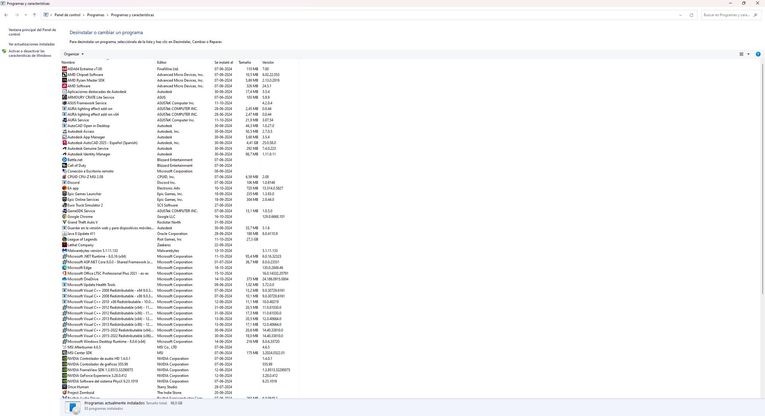Open recent locations dropdown arrow
Image resolution: width=765 pixels, height=416 pixels.
pyautogui.click(x=26, y=15)
